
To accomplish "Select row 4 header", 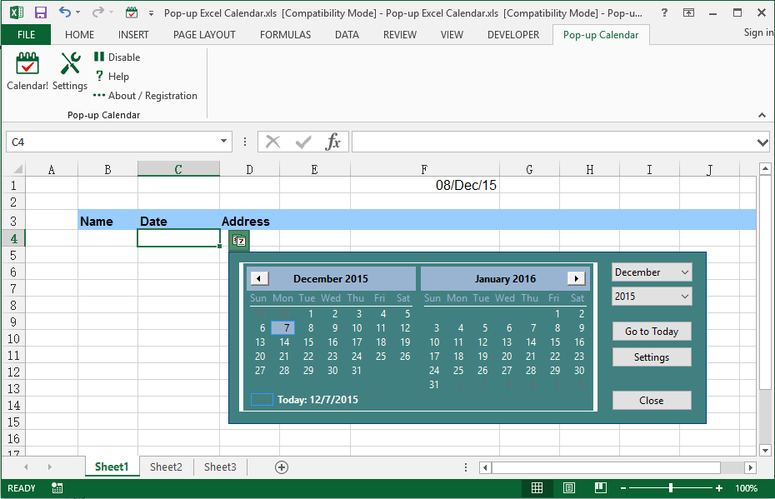I will click(x=13, y=238).
